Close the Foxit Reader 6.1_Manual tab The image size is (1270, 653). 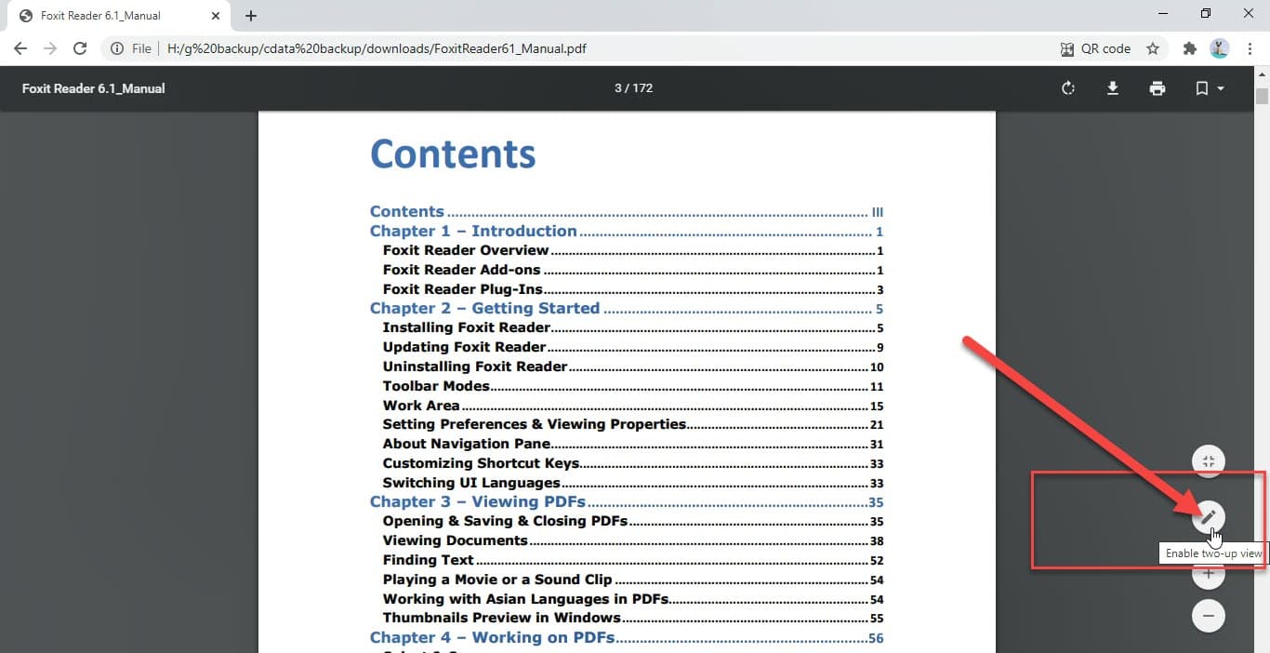coord(216,16)
